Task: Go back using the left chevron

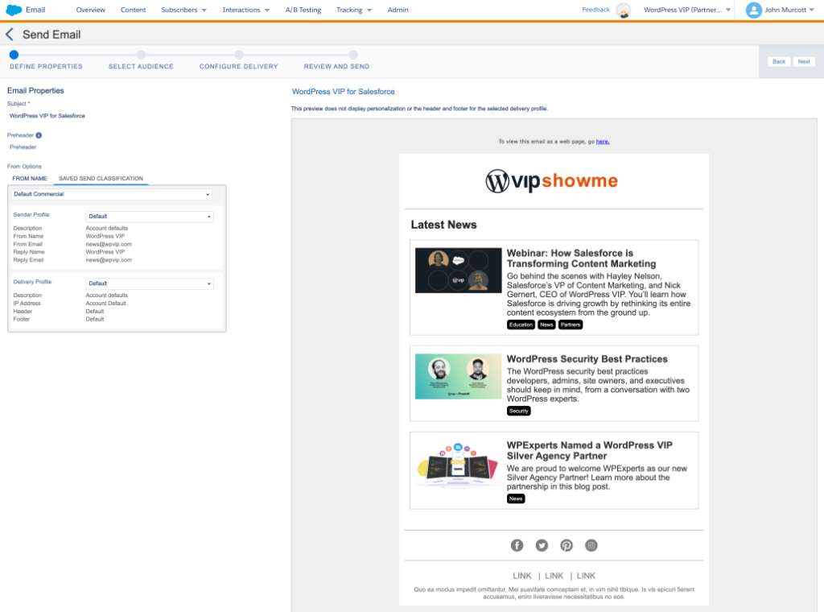Action: pyautogui.click(x=10, y=35)
